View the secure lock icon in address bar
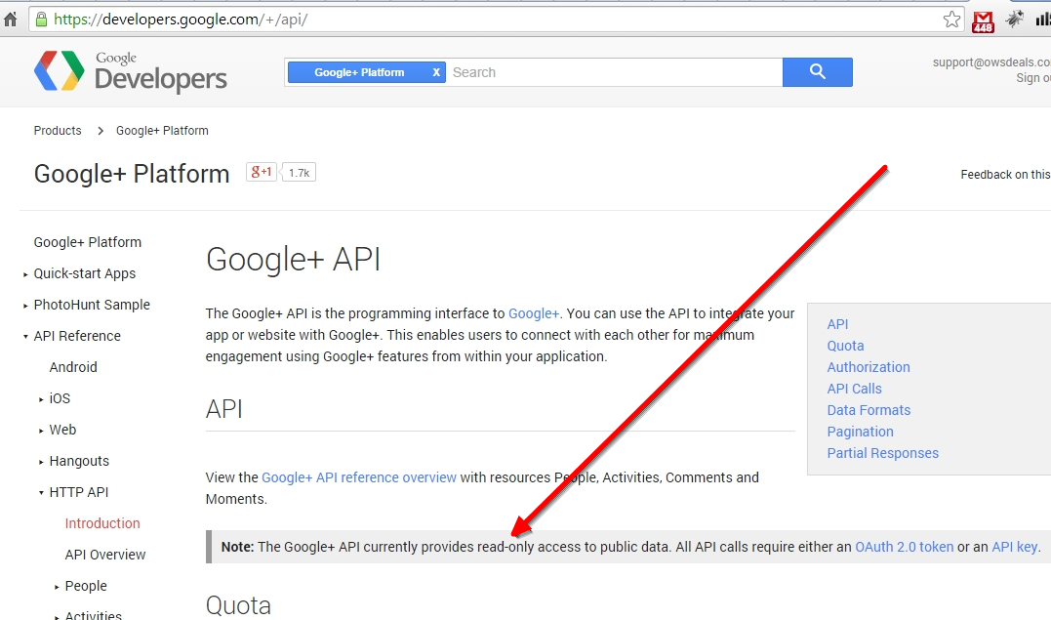The height and width of the screenshot is (620, 1051). click(x=41, y=20)
